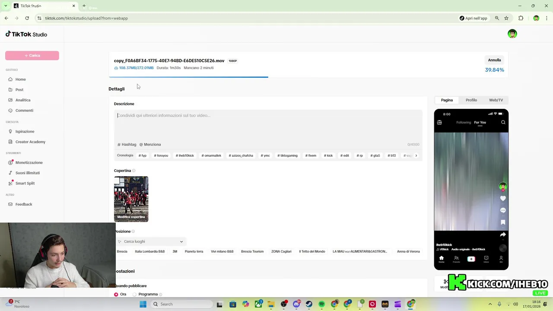Show hidden system tray icons

coord(490,304)
